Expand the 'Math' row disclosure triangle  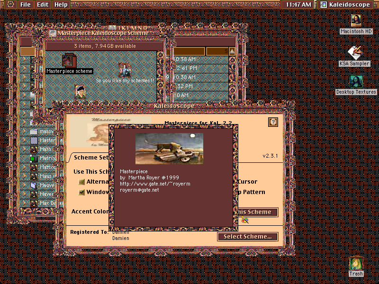pyautogui.click(x=25, y=149)
